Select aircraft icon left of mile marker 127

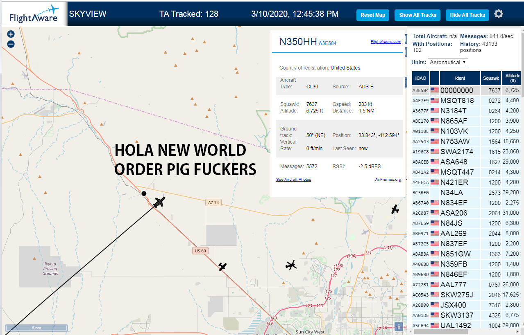(291, 265)
